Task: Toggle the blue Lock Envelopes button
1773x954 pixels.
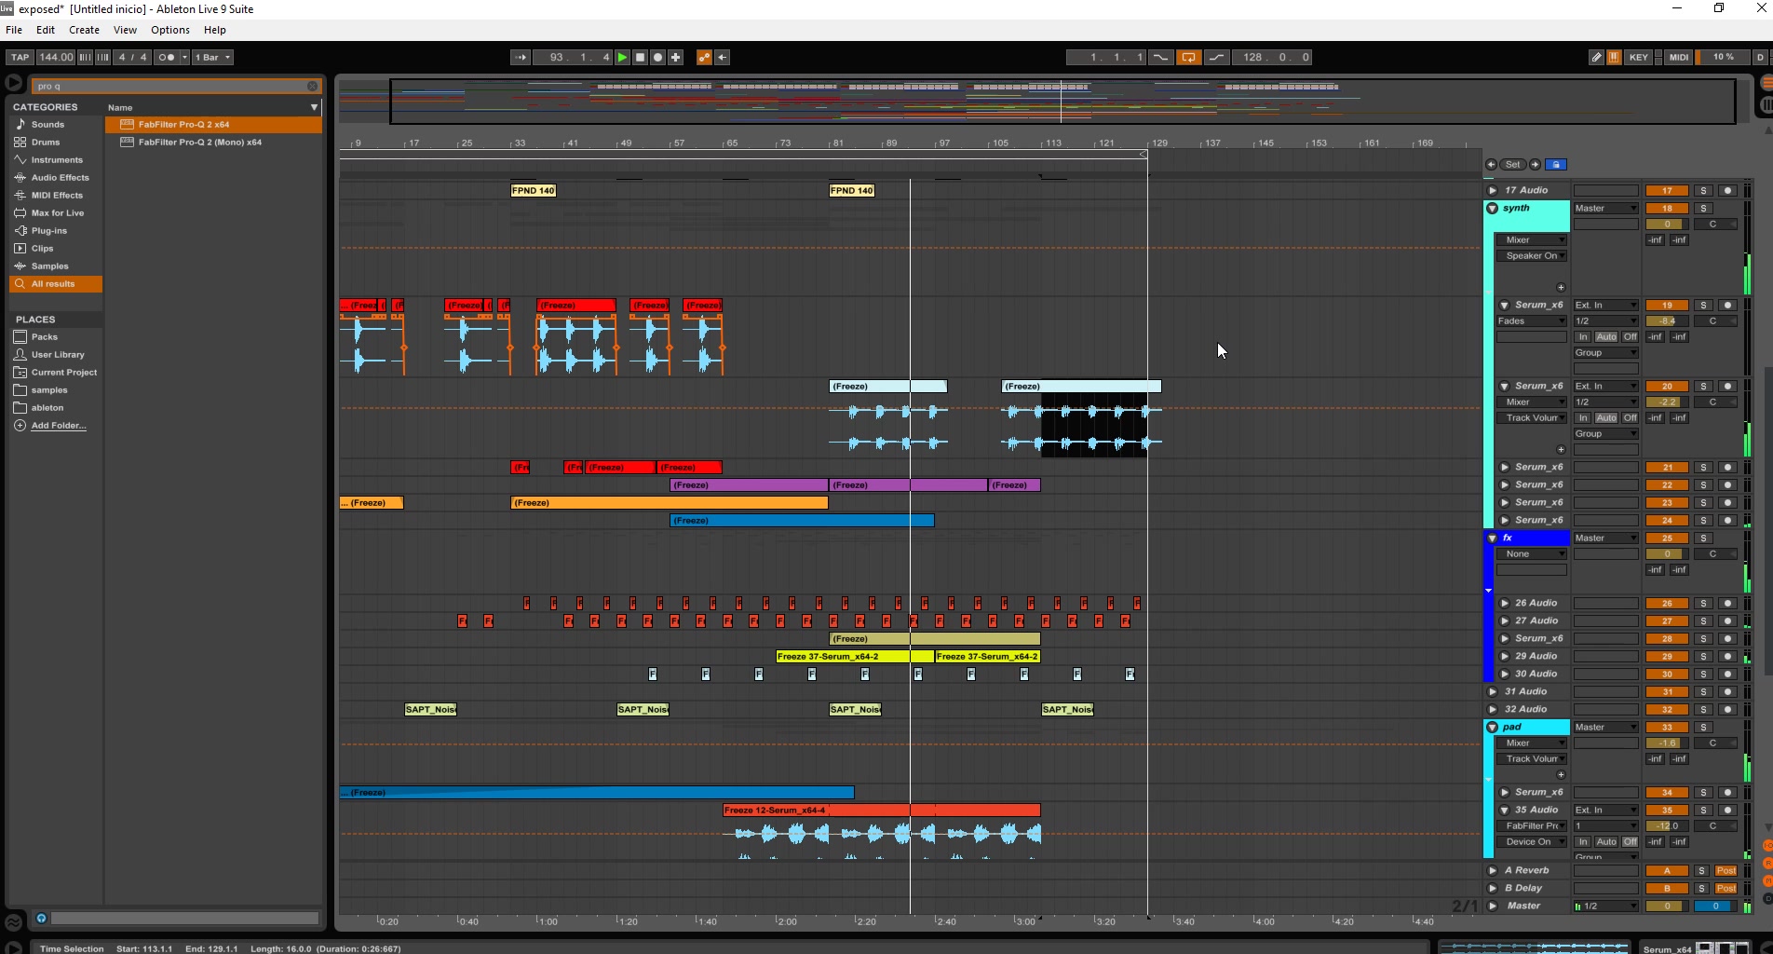Action: 1556,165
